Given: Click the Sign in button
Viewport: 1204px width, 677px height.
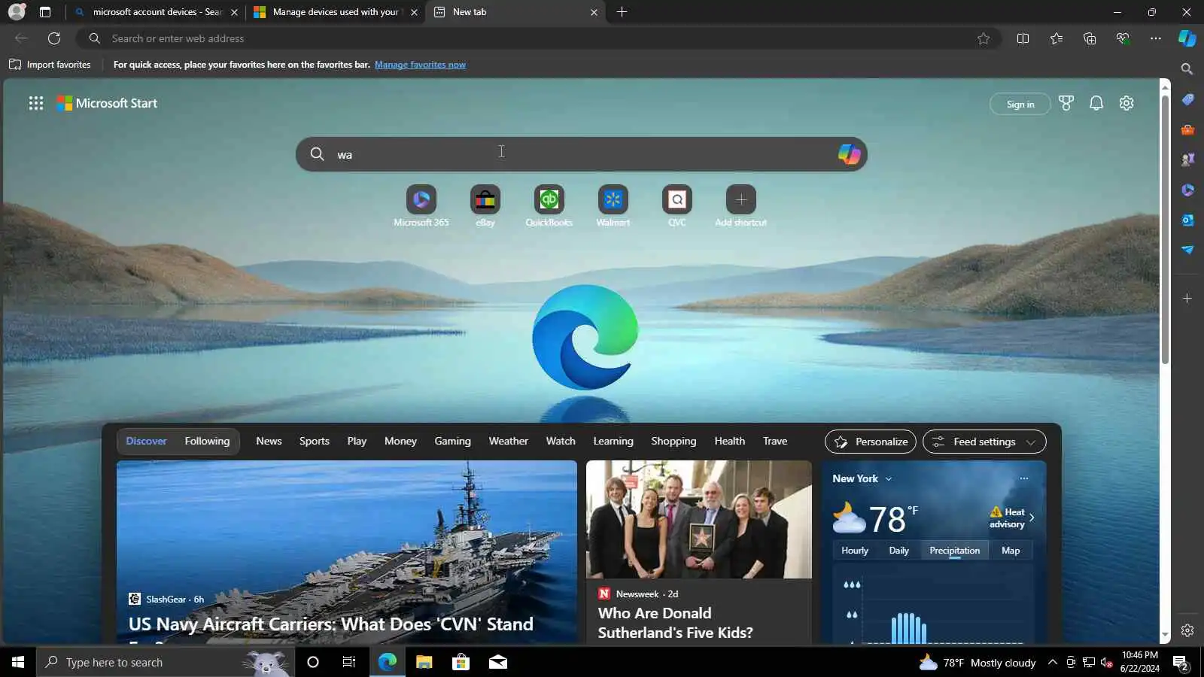Looking at the screenshot, I should pos(1020,104).
